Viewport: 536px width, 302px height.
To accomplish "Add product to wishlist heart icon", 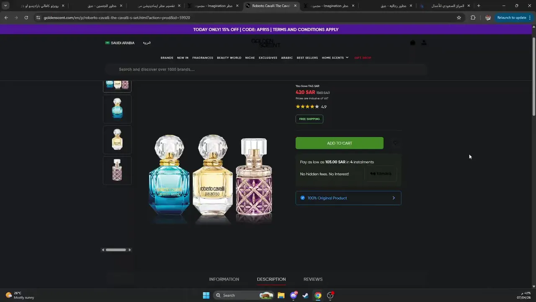I will tap(395, 143).
